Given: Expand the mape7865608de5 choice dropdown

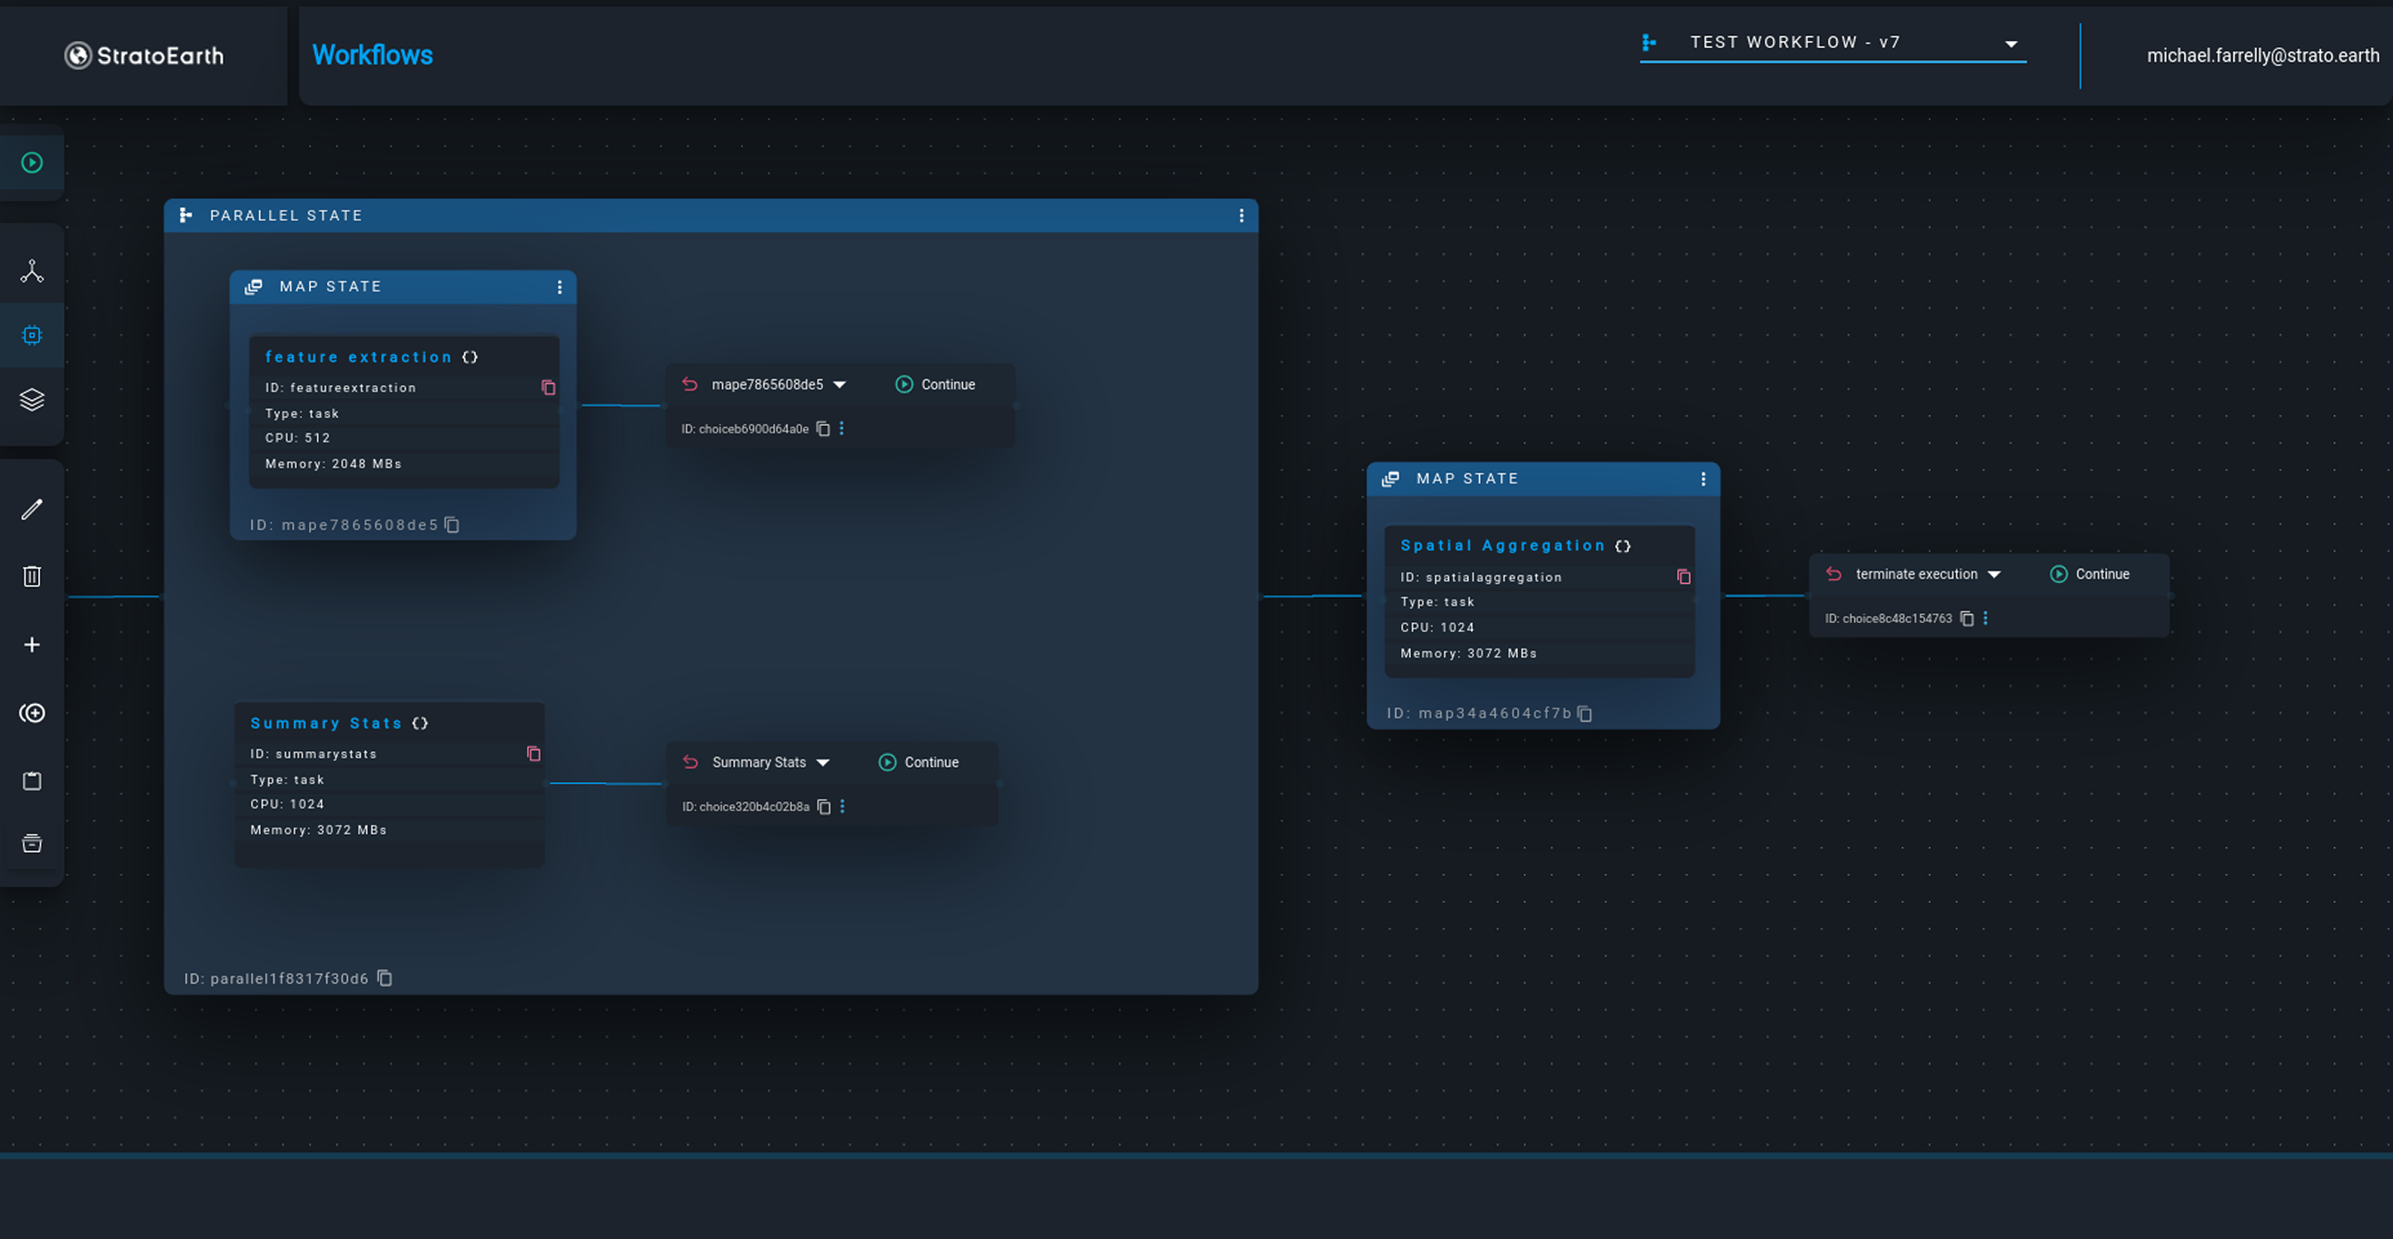Looking at the screenshot, I should click(840, 383).
